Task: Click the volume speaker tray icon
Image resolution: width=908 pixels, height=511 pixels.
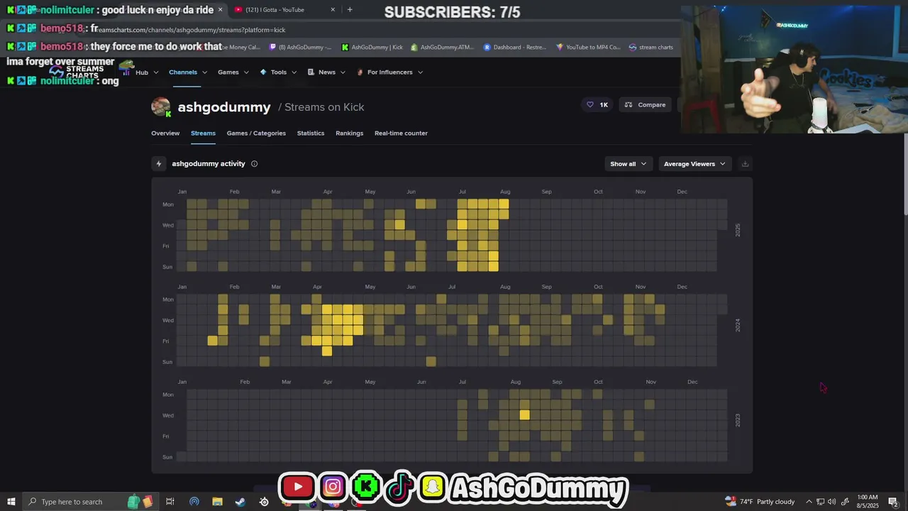Action: coord(831,502)
